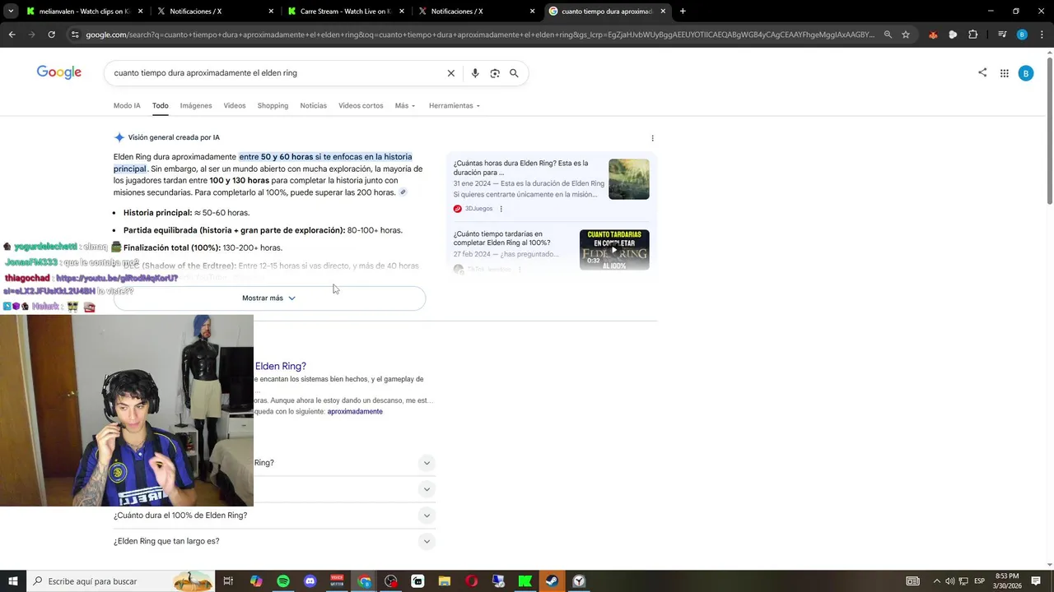Start a voice search with the microphone
Viewport: 1054px width, 592px height.
475,73
